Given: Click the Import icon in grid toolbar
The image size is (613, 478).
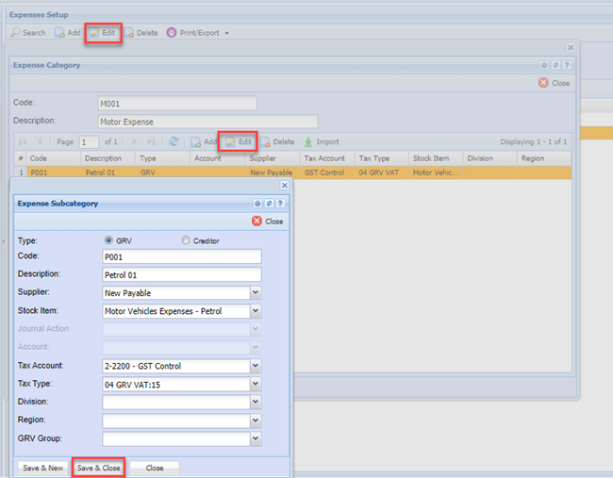Looking at the screenshot, I should pyautogui.click(x=308, y=141).
